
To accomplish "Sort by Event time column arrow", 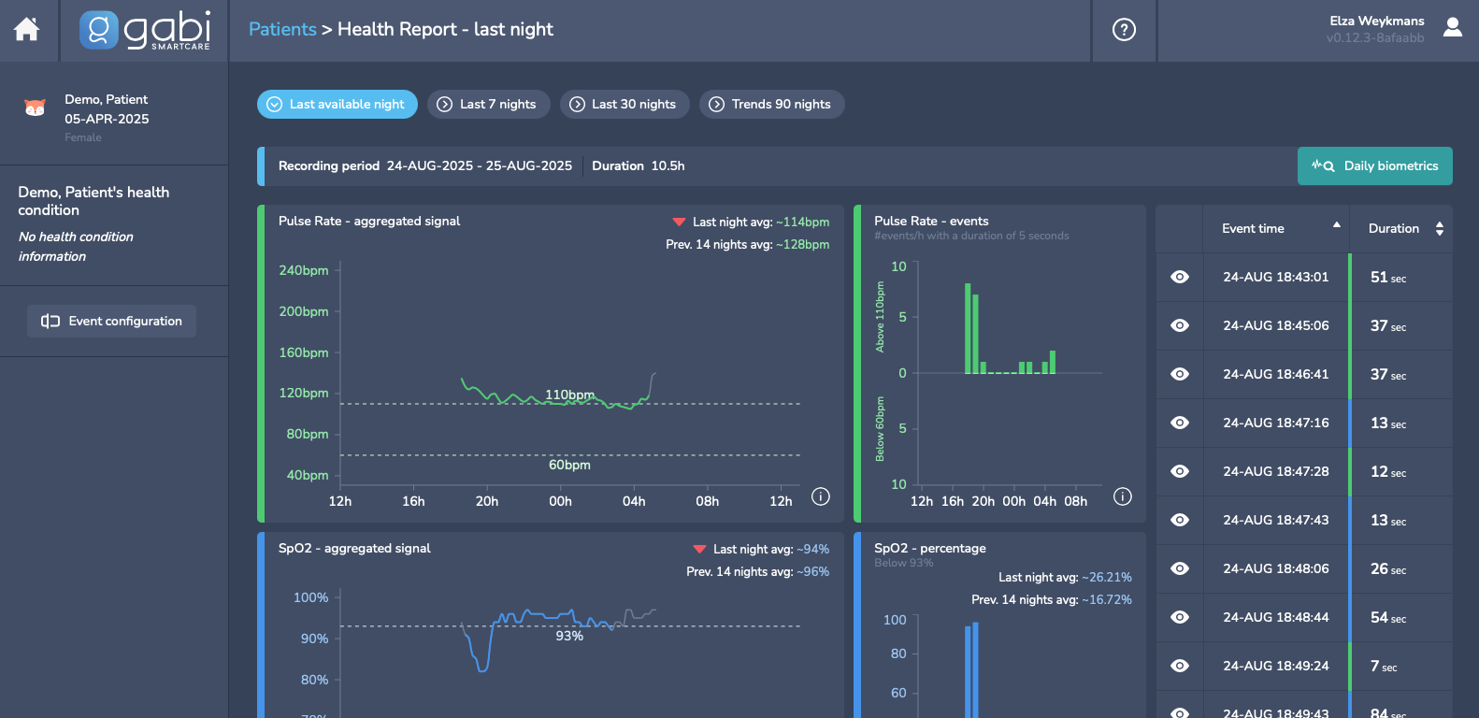I will (x=1336, y=225).
